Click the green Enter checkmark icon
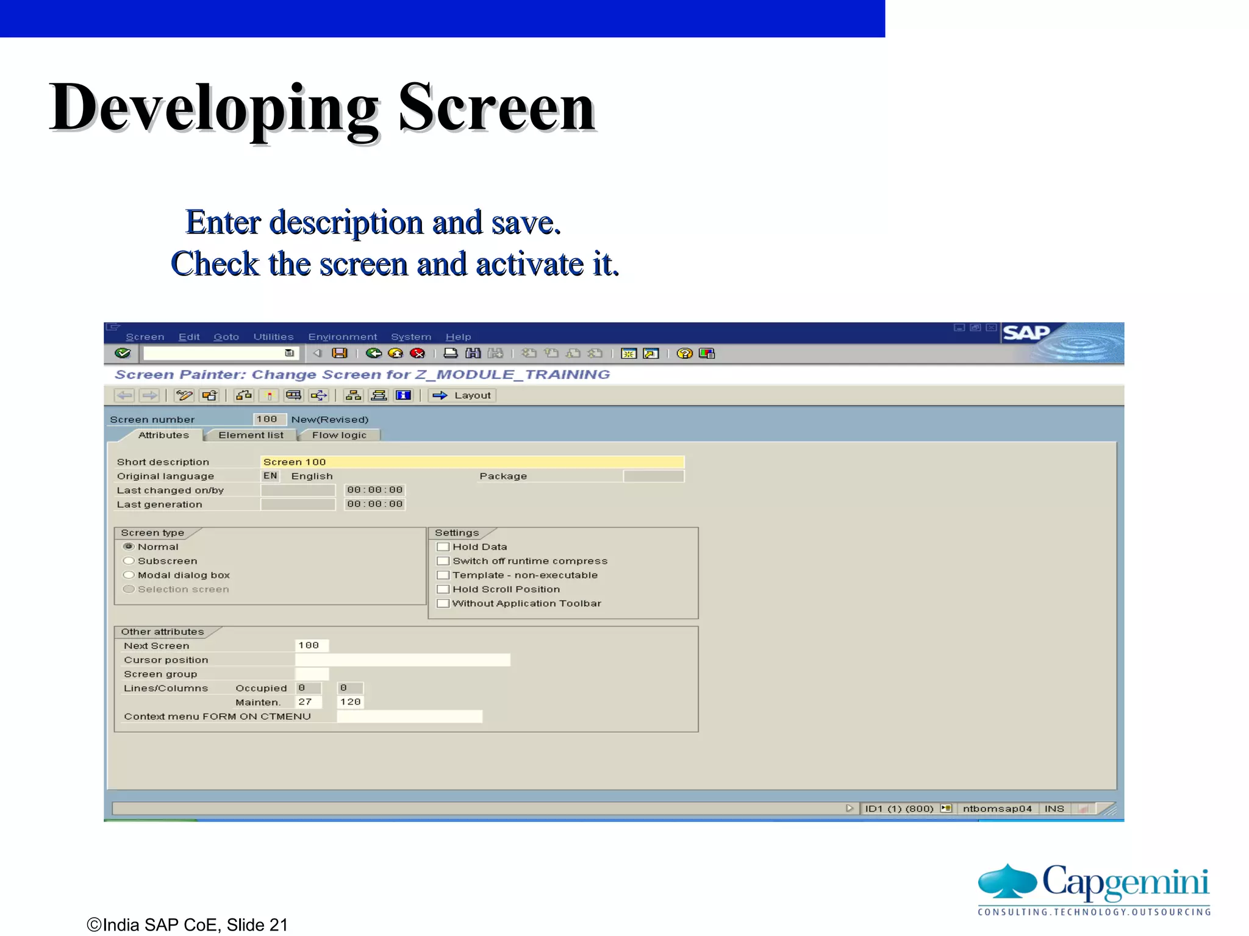Screen dimensions: 1249x936 (123, 353)
